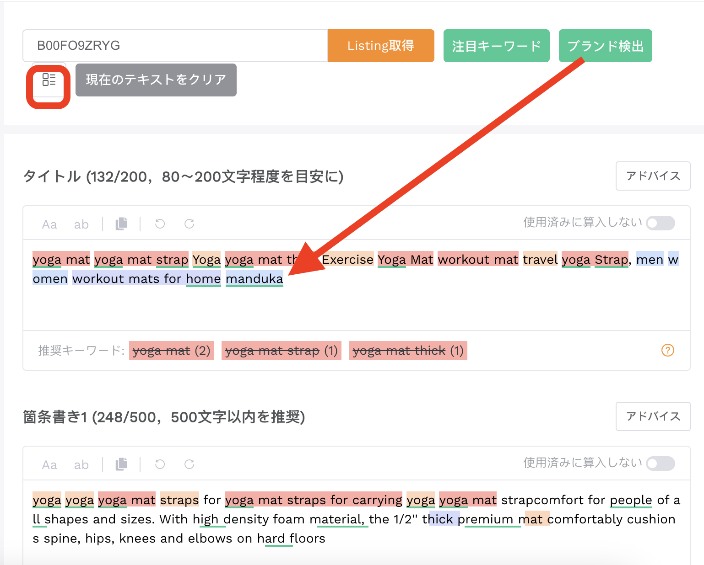Click 'Exercise' word in title text
Viewport: 704px width, 565px height.
[x=348, y=260]
